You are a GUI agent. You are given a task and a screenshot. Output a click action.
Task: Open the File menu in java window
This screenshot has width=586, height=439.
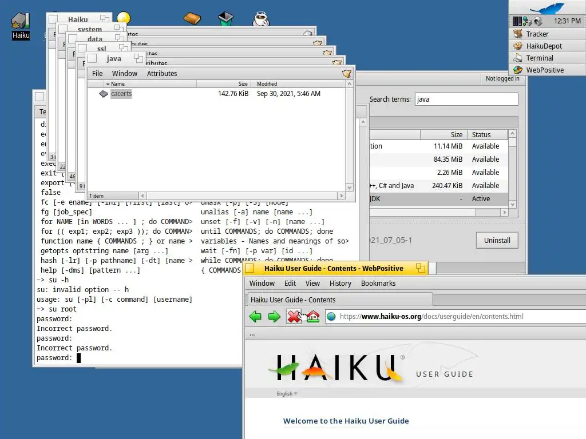click(x=97, y=74)
